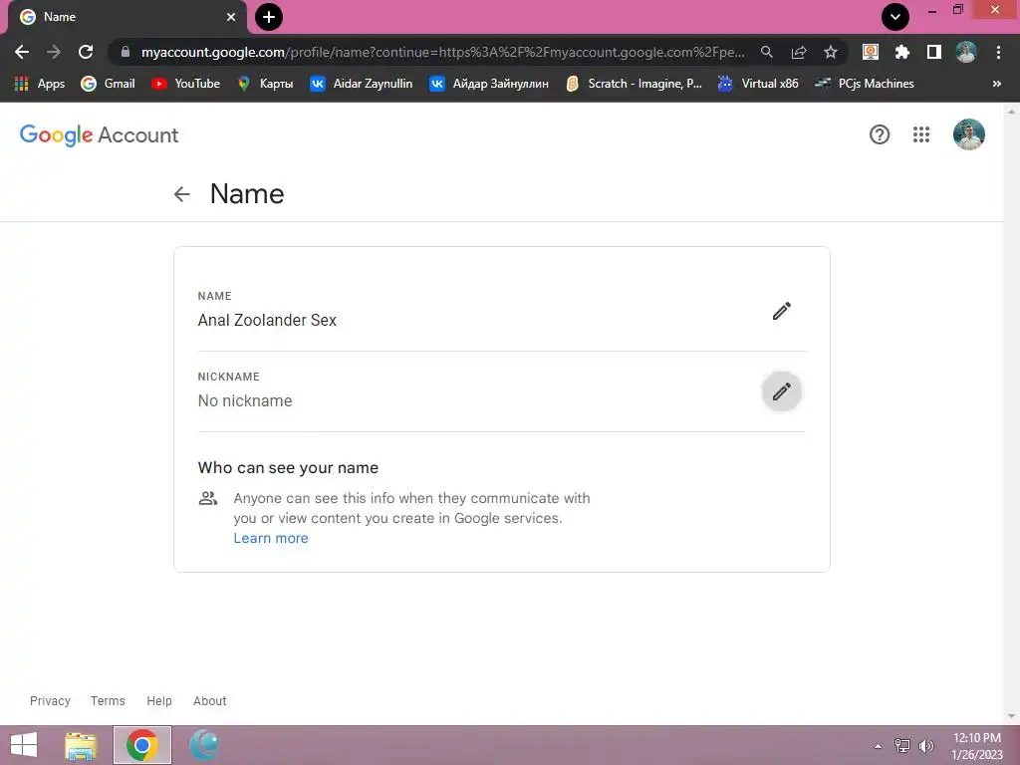Image resolution: width=1020 pixels, height=765 pixels.
Task: Open the Айдар Зайнуллин VK bookmark
Action: [x=488, y=84]
